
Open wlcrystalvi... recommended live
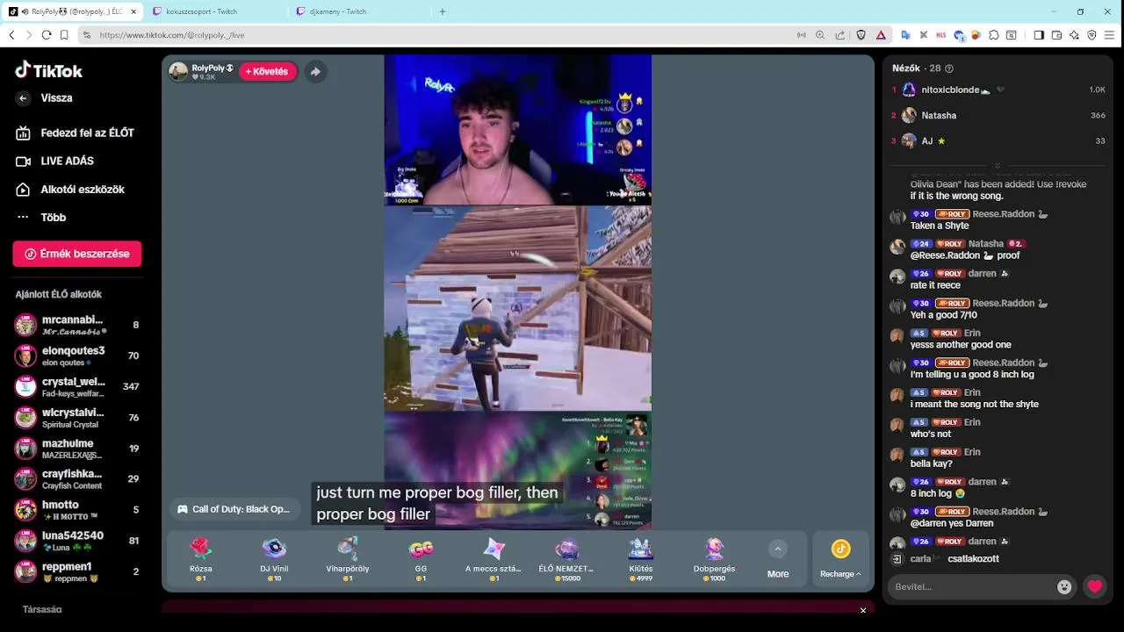77,418
